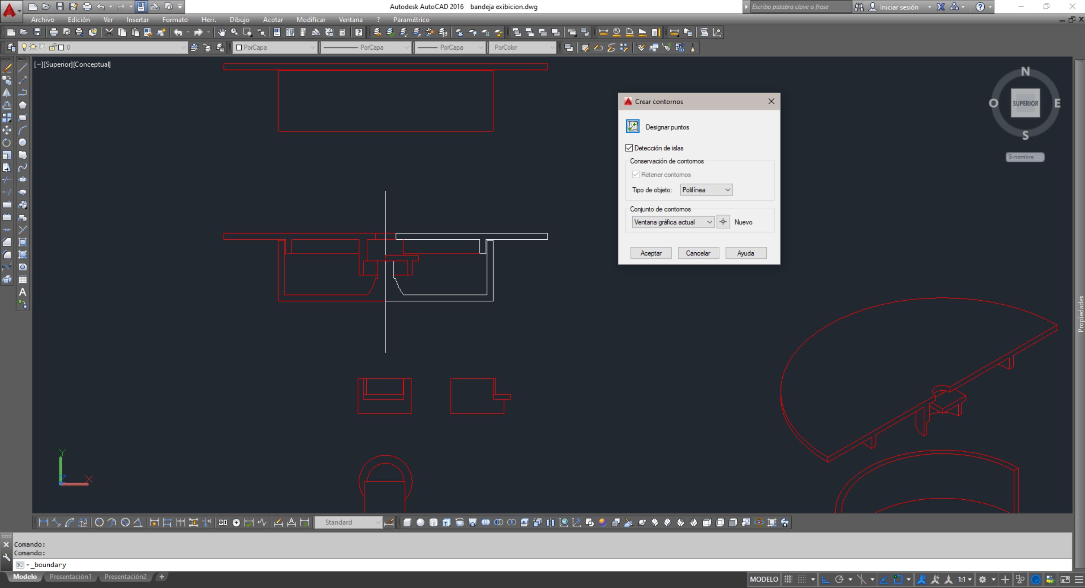The width and height of the screenshot is (1085, 588).
Task: Click the Designar puntos pick icon
Action: pyautogui.click(x=632, y=126)
